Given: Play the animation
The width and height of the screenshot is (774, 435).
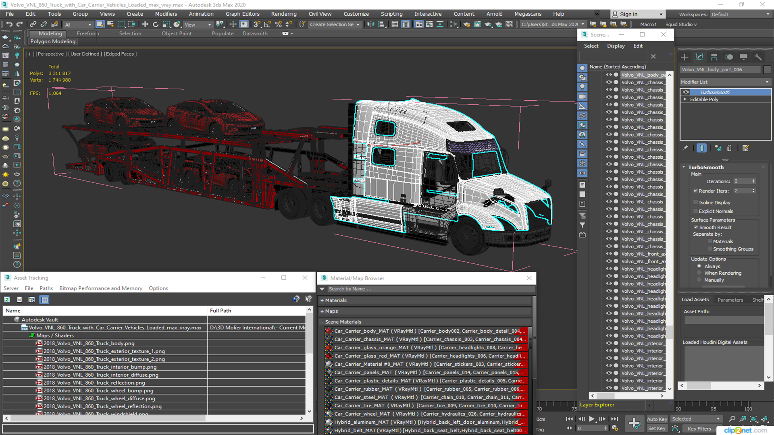Looking at the screenshot, I should click(x=591, y=419).
